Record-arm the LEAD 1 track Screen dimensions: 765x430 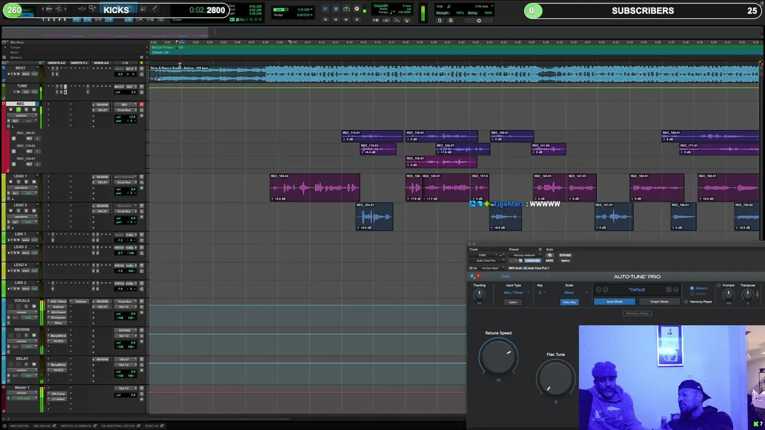click(11, 182)
